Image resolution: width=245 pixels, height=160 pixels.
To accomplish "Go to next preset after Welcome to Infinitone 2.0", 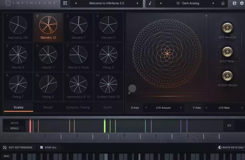I will click(x=138, y=3).
